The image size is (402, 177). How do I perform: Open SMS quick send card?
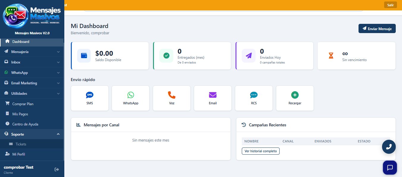[89, 98]
